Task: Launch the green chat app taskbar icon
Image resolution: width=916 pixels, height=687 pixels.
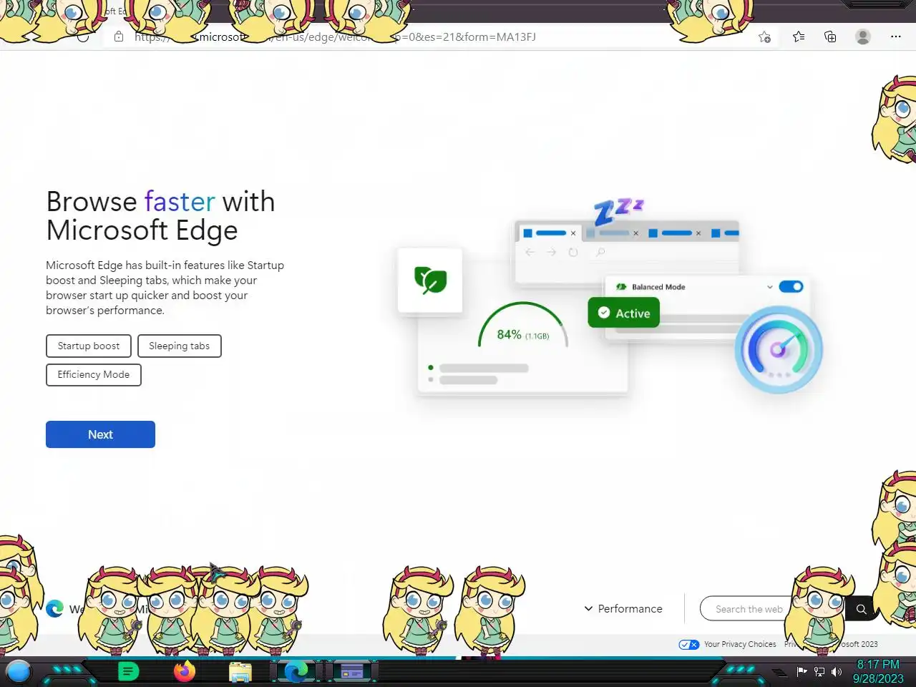Action: [x=128, y=671]
